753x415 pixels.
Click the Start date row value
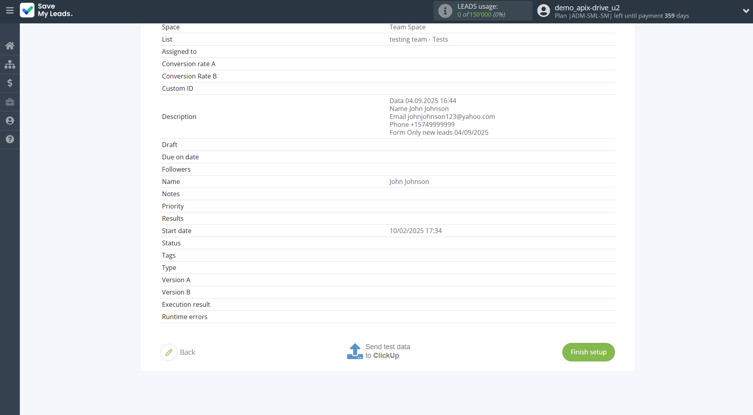coord(415,231)
